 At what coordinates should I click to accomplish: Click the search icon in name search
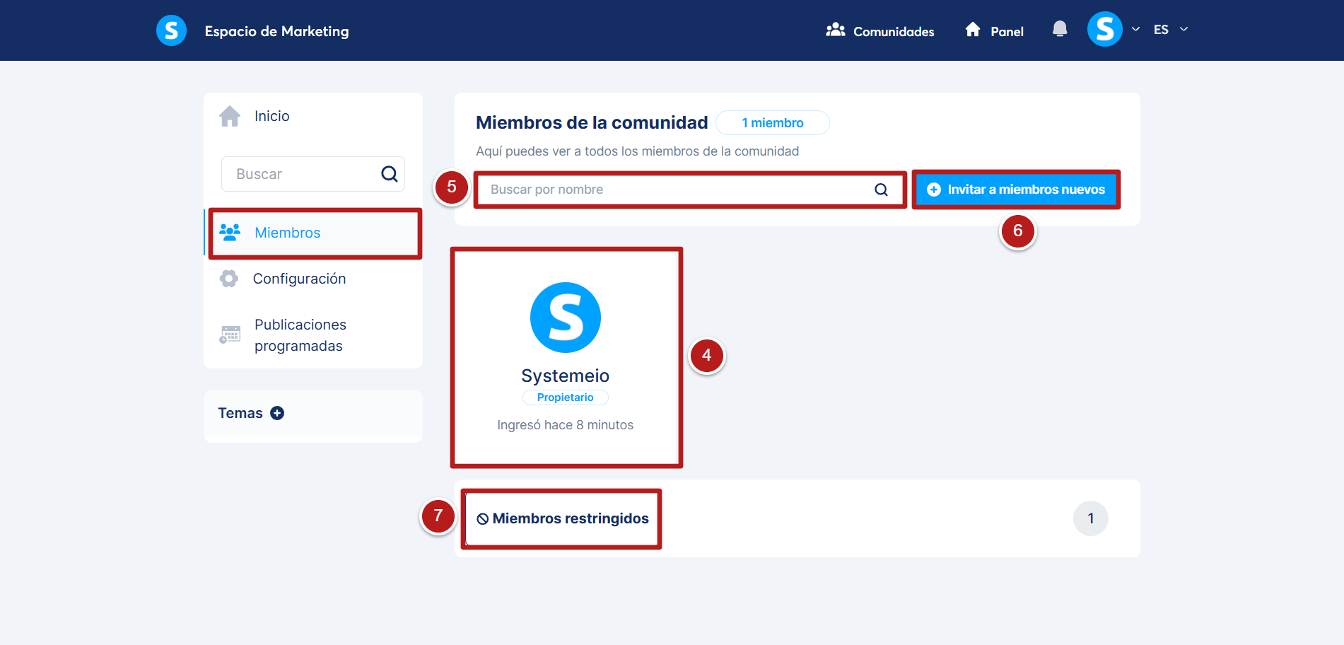(881, 190)
